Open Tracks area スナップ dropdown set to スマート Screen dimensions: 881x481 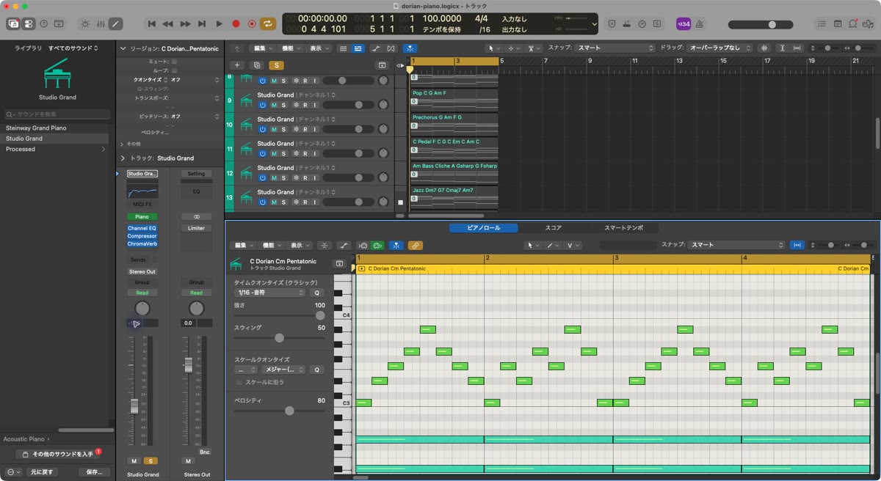[x=614, y=48]
